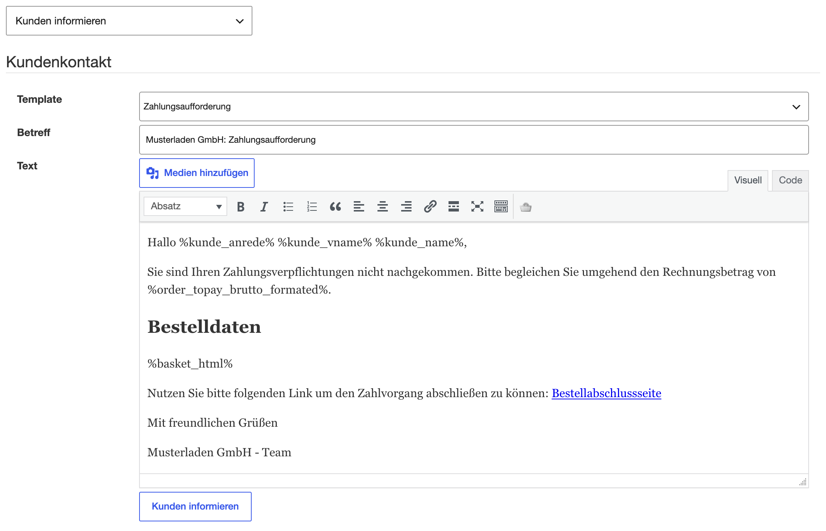Toggle the toolbar with keyboard icon

[x=501, y=207]
